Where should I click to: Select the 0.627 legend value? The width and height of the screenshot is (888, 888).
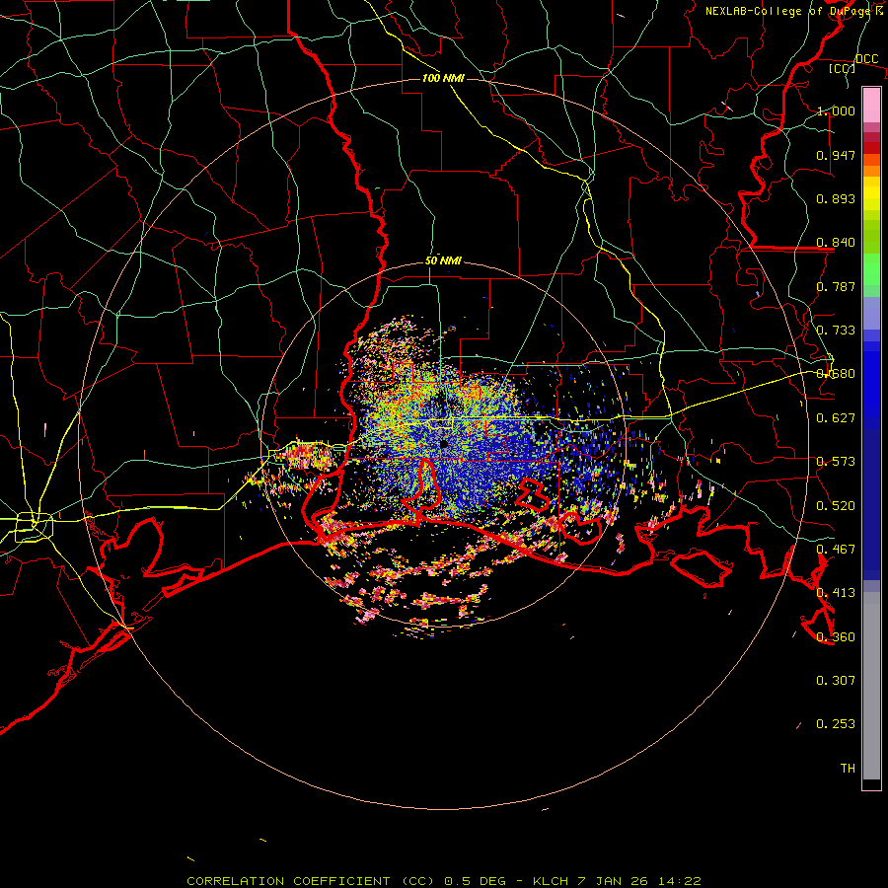tap(836, 418)
